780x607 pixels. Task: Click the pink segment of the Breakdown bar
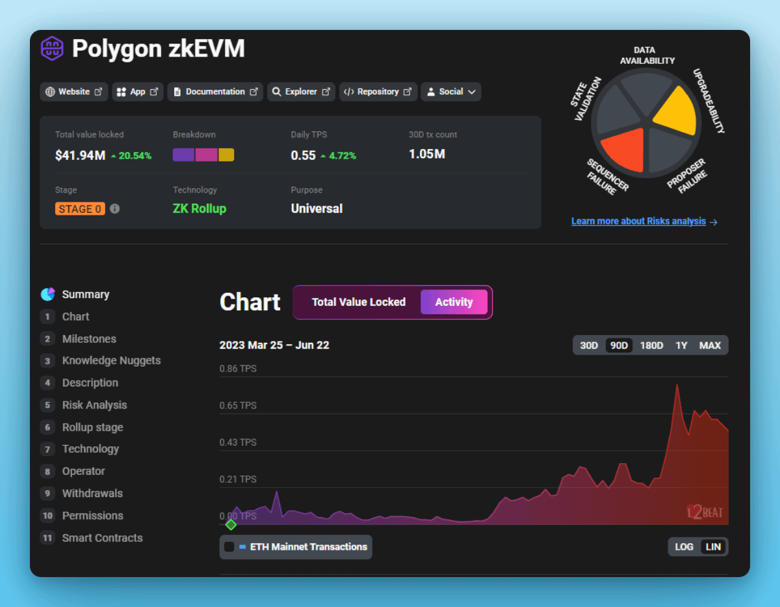(207, 155)
